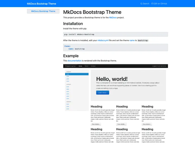Open Edit on GitHub link
The height and width of the screenshot is (145, 195).
click(x=159, y=4)
